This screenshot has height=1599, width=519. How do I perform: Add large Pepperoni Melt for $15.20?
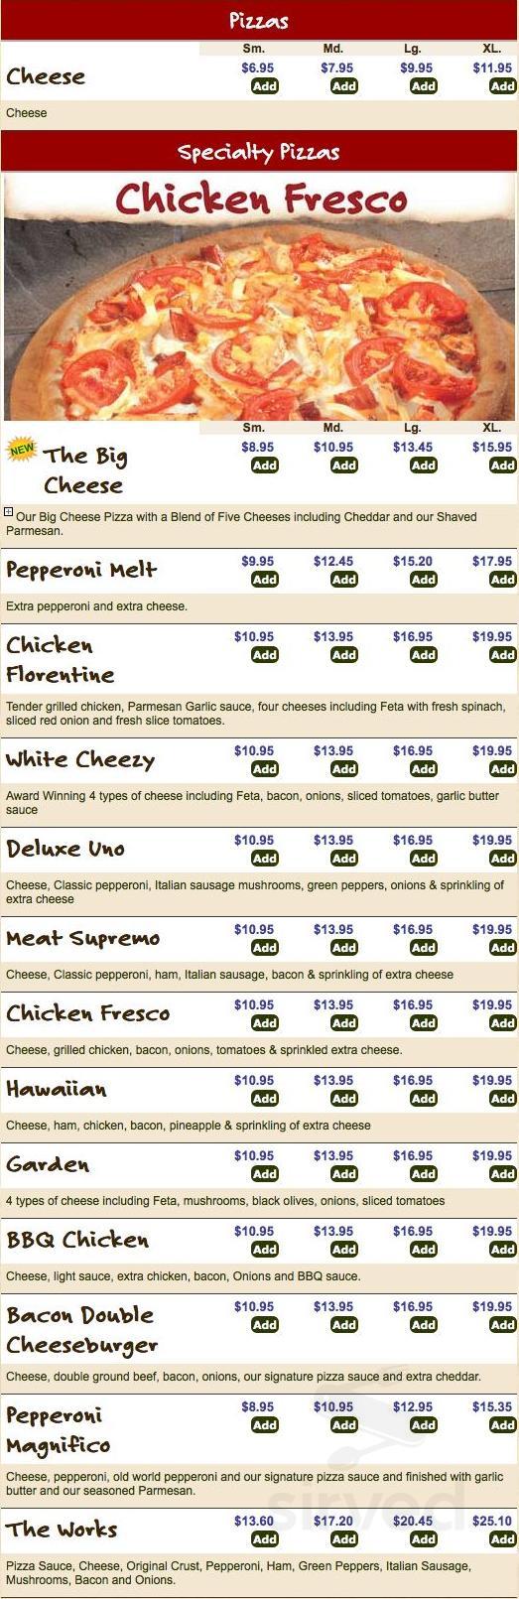(424, 580)
